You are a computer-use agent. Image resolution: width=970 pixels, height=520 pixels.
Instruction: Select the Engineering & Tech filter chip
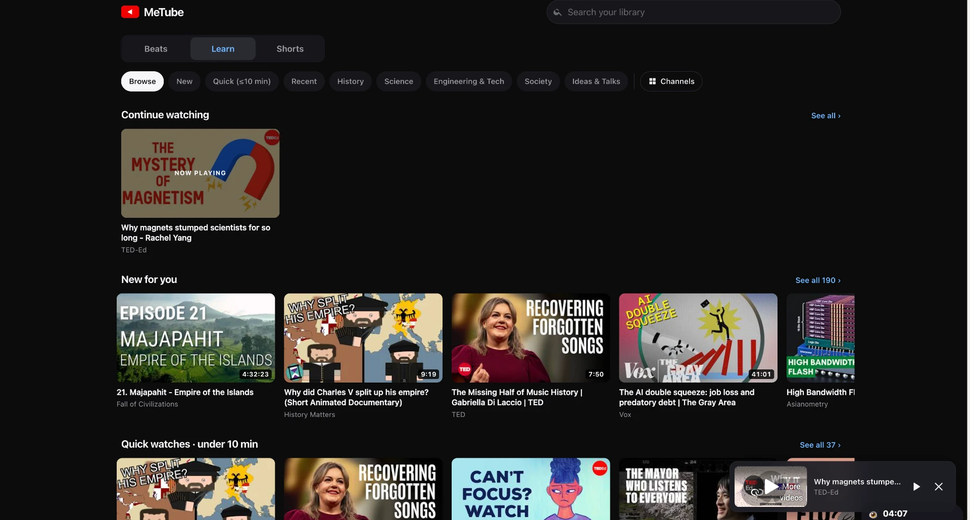pyautogui.click(x=469, y=81)
